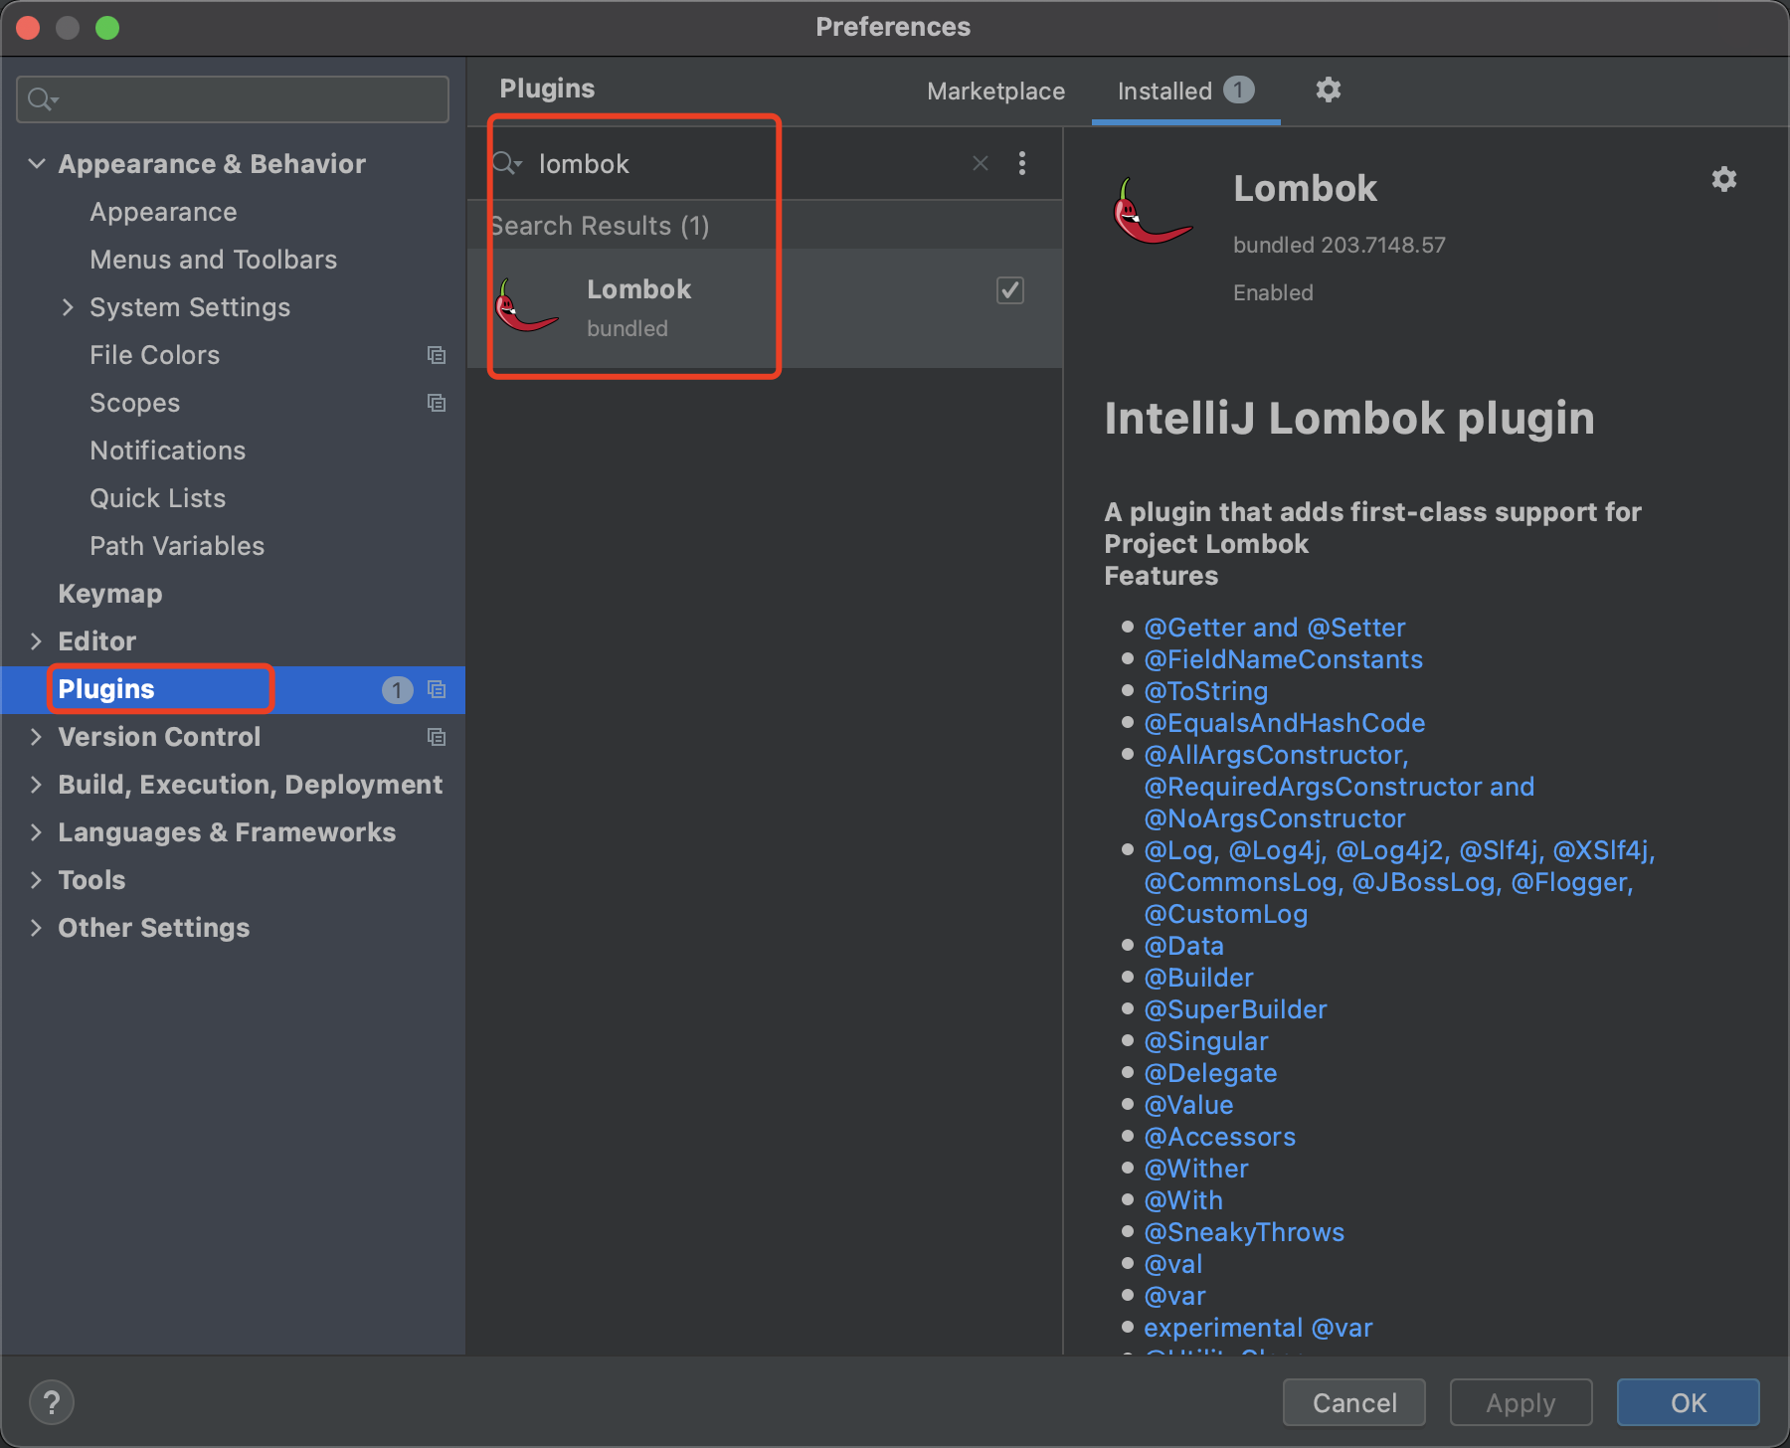Expand Build, Execution, Deployment section
Viewport: 1790px width, 1448px height.
[37, 785]
